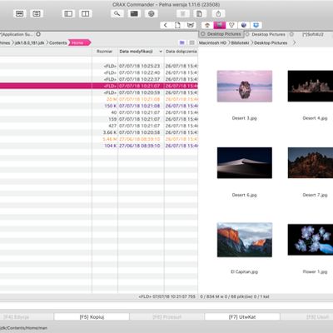
Task: Toggle the purple list view mode icon
Action: pyautogui.click(x=182, y=42)
